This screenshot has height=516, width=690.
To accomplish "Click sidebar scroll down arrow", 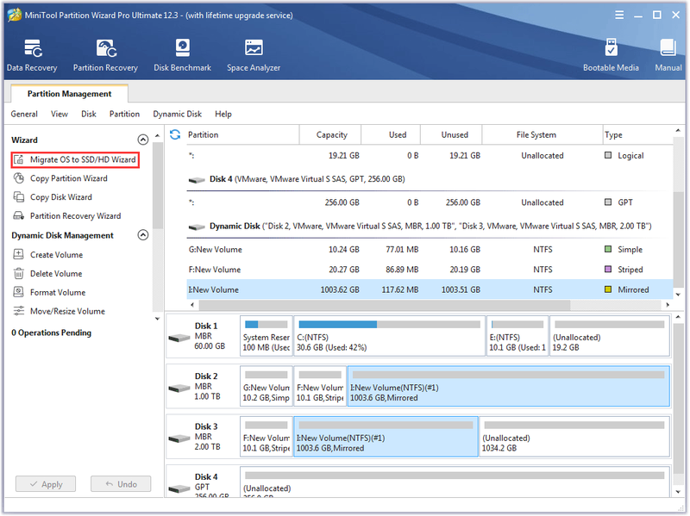I will click(158, 319).
